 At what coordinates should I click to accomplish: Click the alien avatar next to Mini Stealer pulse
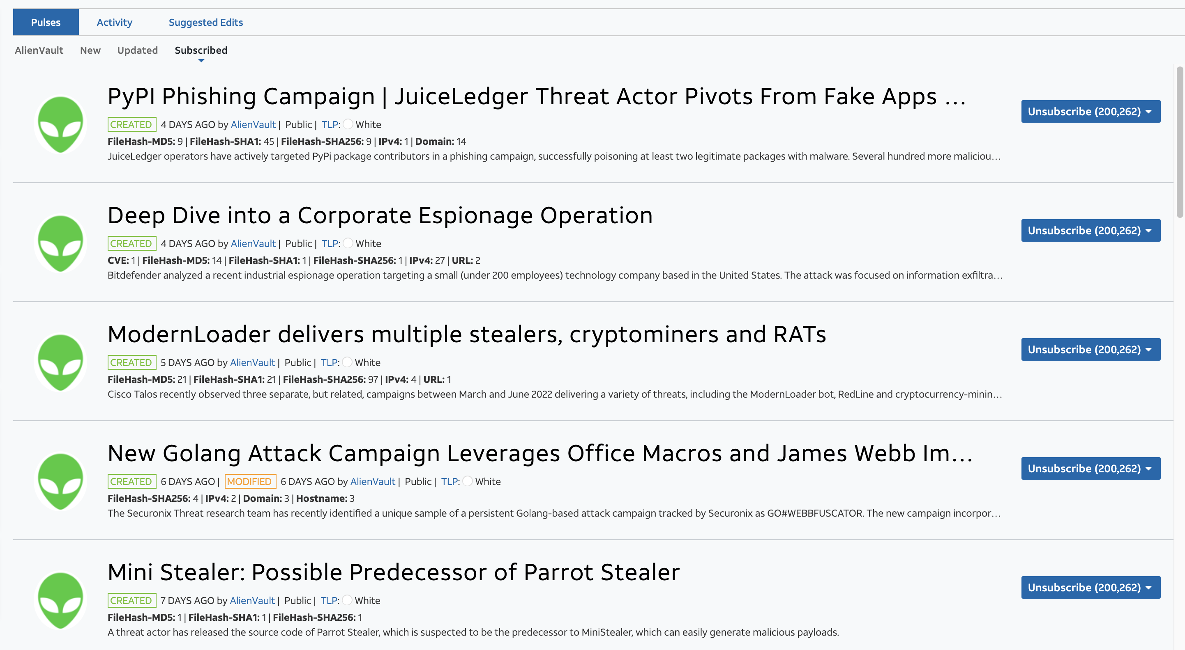pos(60,600)
